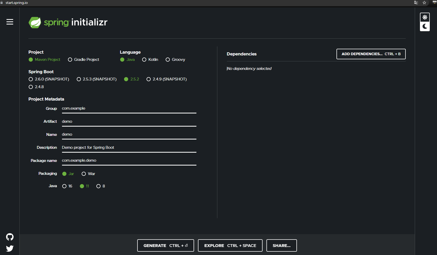Bookmark page with star icon
Image resolution: width=437 pixels, height=255 pixels.
pyautogui.click(x=424, y=3)
